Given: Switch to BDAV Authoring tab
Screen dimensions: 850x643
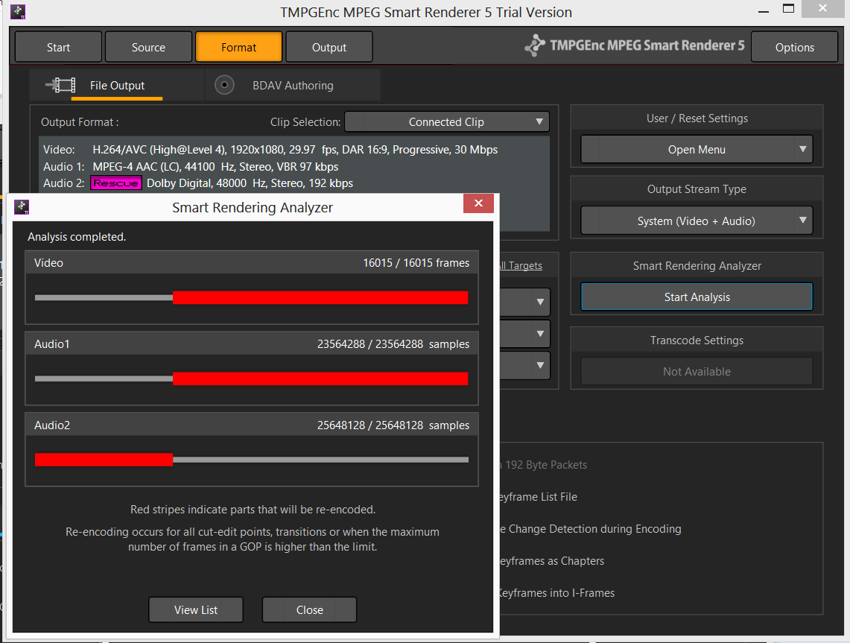Looking at the screenshot, I should [293, 85].
